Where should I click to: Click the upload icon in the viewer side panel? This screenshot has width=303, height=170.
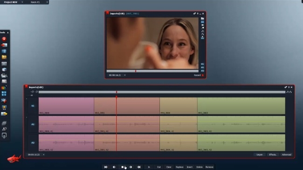click(202, 38)
